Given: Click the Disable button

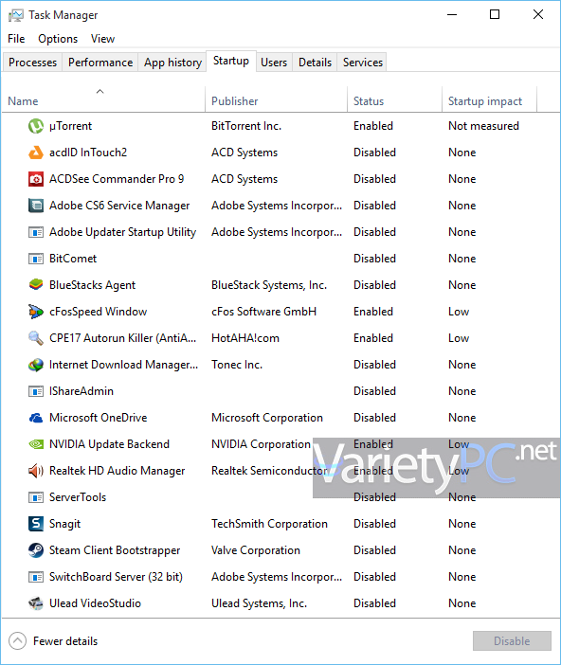Looking at the screenshot, I should coord(512,640).
